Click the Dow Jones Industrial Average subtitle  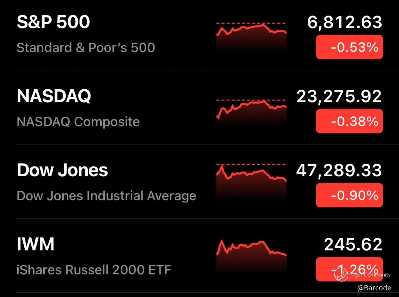[x=107, y=196]
